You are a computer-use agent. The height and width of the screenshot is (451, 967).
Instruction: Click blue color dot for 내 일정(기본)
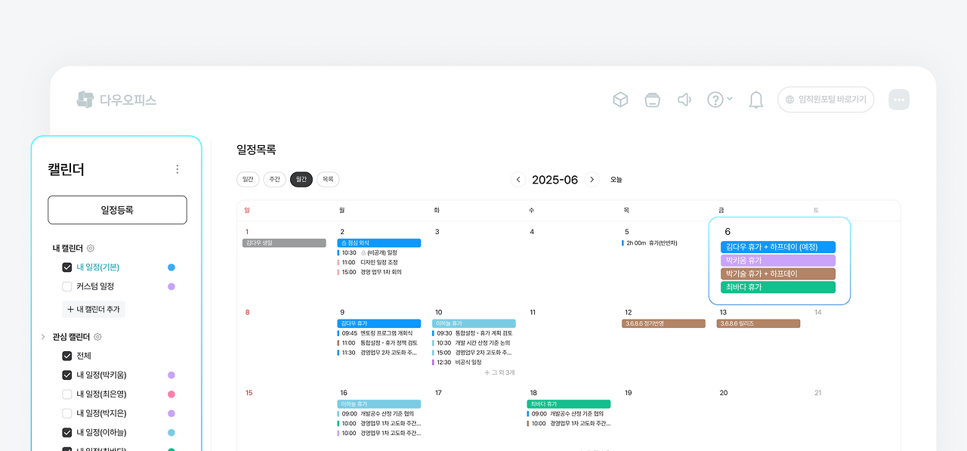tap(171, 267)
